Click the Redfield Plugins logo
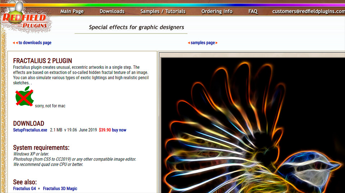The height and width of the screenshot is (193, 345). [x=25, y=18]
